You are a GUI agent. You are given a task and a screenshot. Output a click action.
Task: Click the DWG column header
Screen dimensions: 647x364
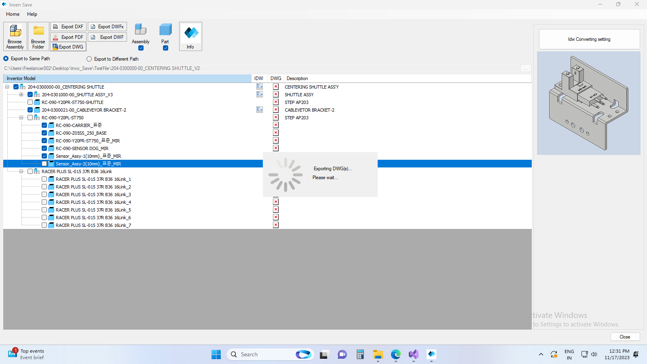[x=276, y=78]
